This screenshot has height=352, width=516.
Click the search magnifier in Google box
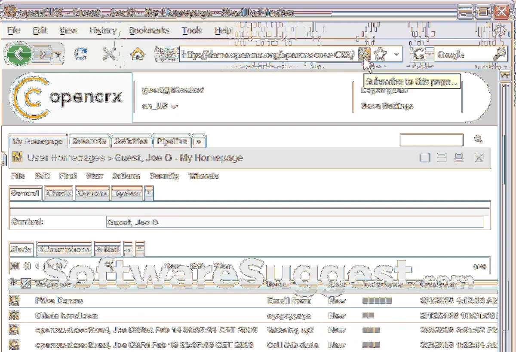click(500, 54)
